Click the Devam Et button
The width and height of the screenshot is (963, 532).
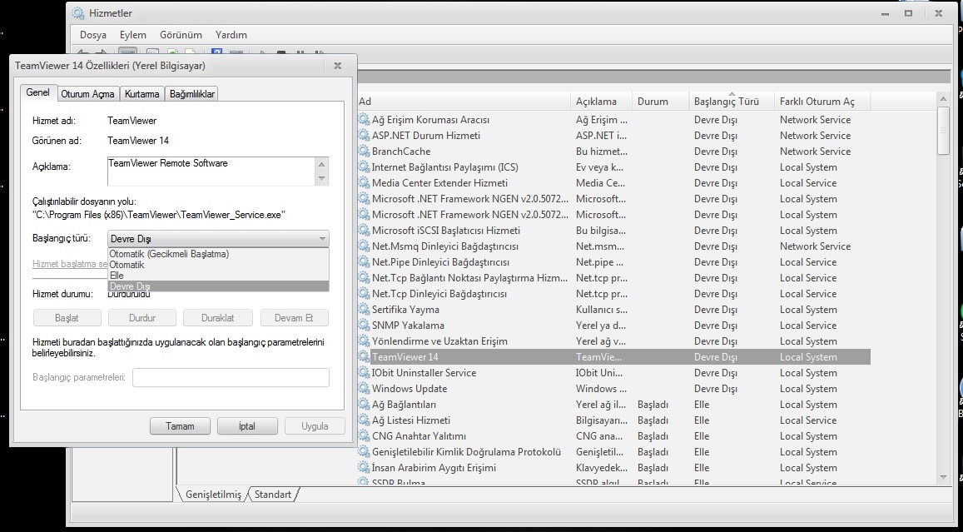point(294,318)
